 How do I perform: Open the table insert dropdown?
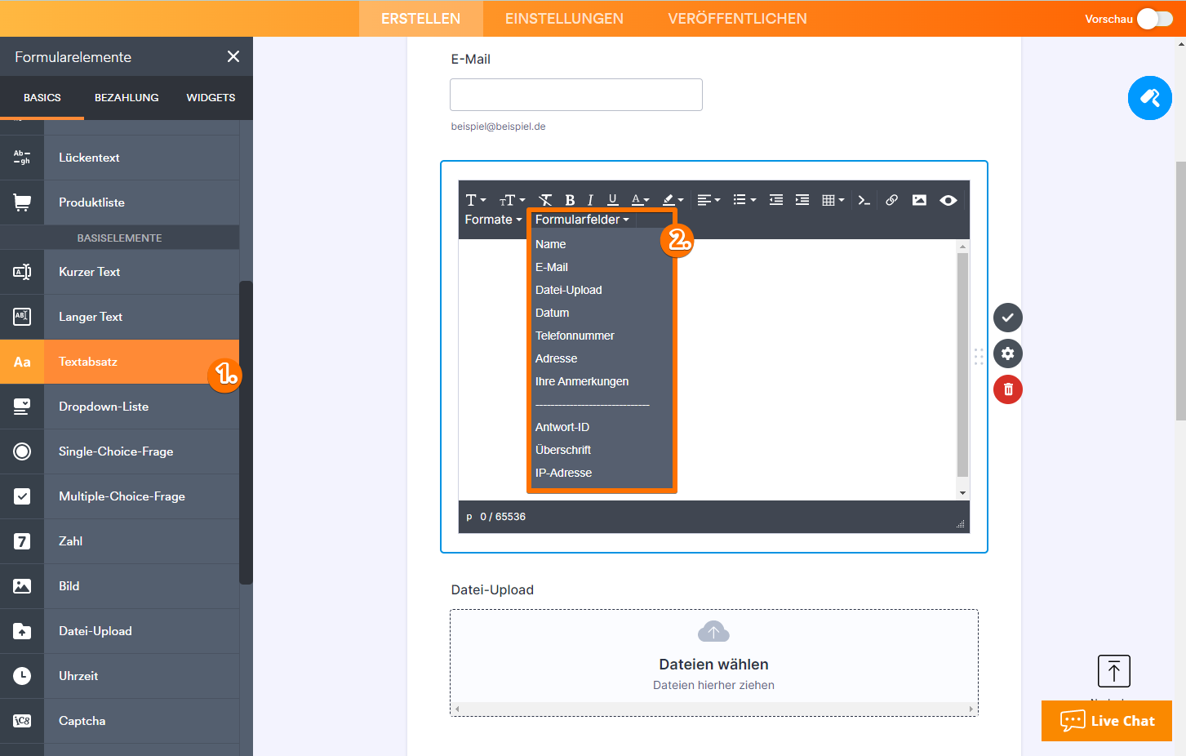(x=833, y=200)
